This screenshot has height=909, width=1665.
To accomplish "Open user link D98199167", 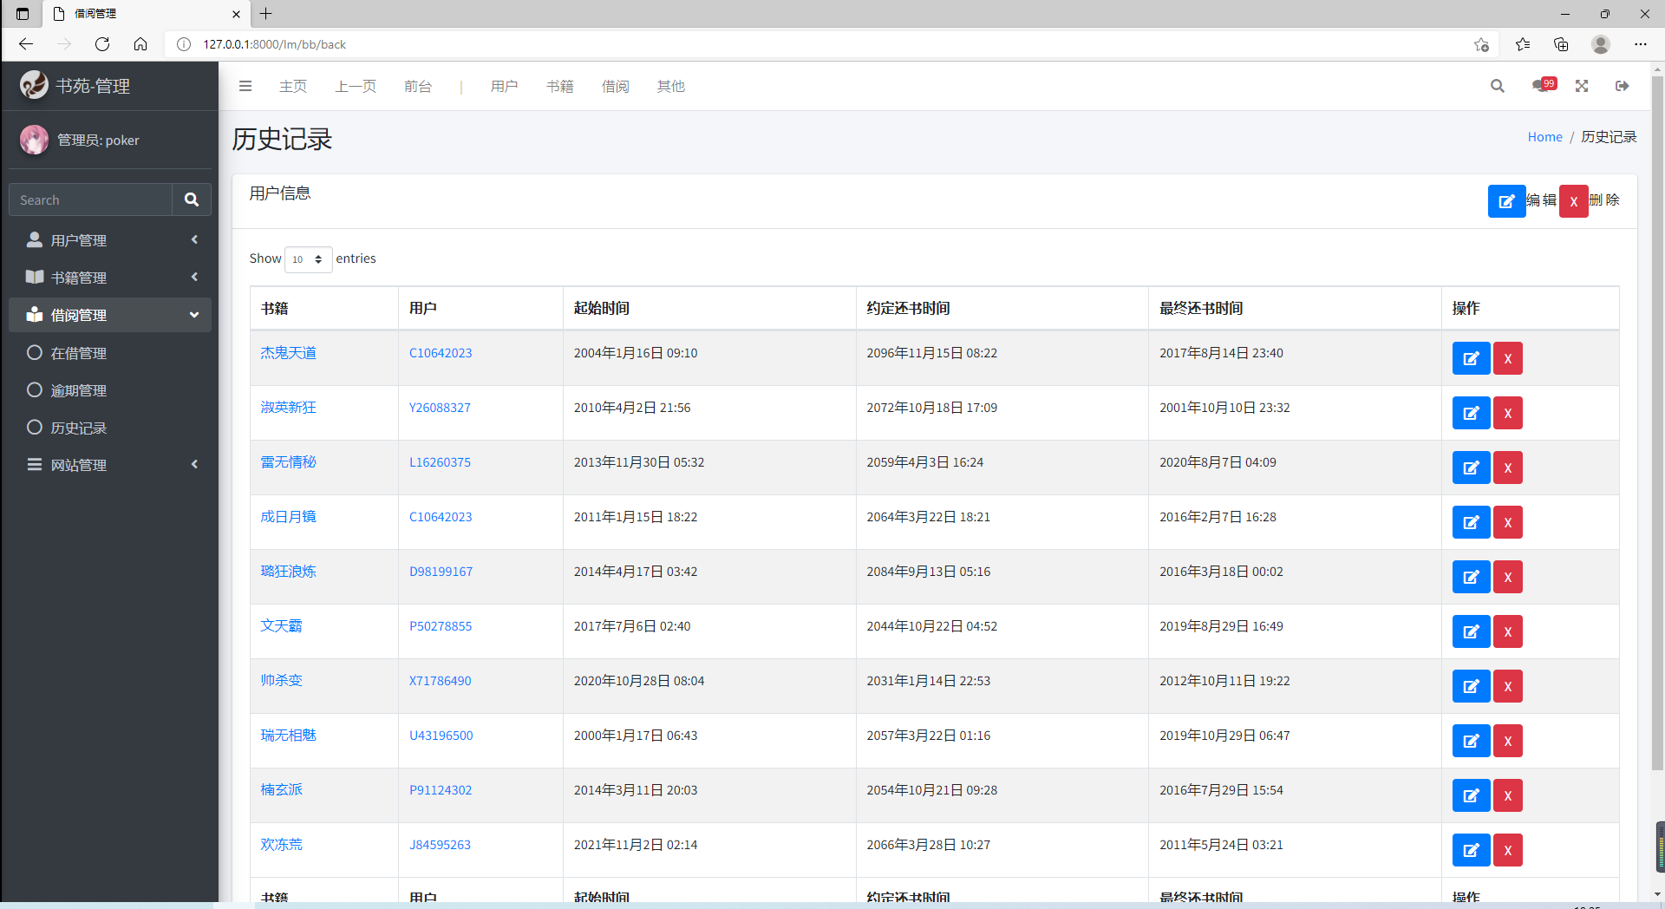I will tap(441, 572).
